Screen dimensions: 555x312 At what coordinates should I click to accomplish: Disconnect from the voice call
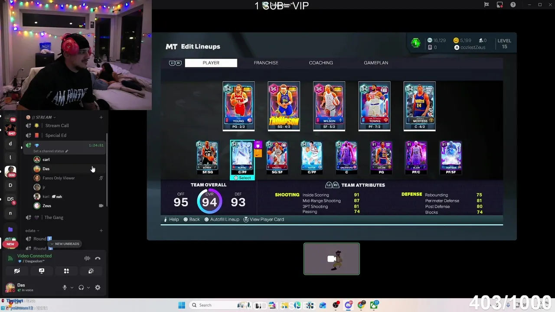tap(98, 258)
